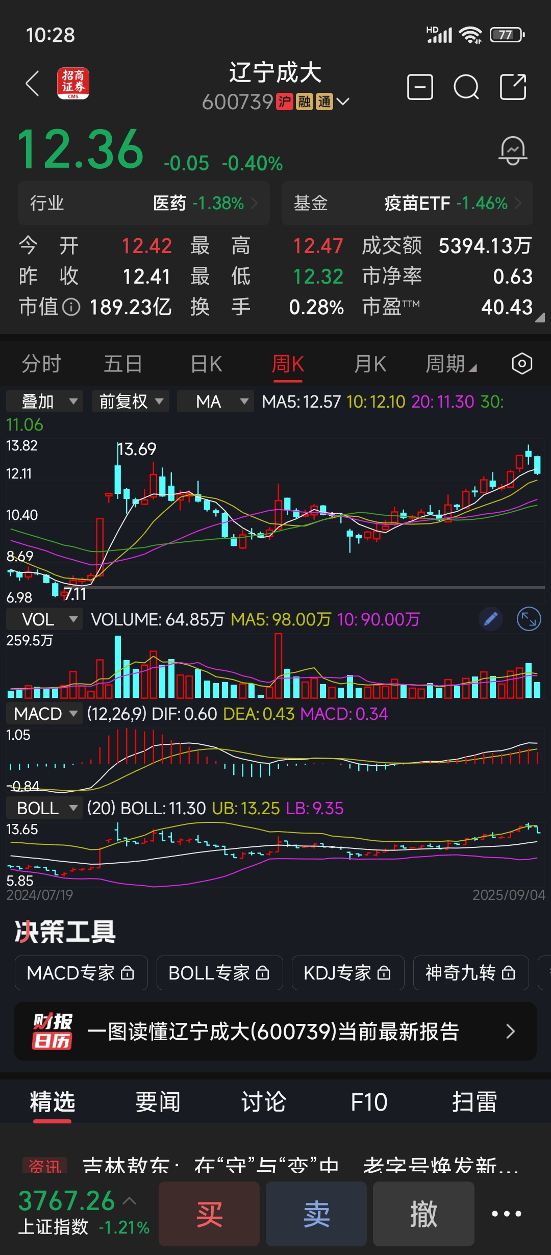Tap the 撤 cancel order button
The width and height of the screenshot is (551, 1255).
423,1214
